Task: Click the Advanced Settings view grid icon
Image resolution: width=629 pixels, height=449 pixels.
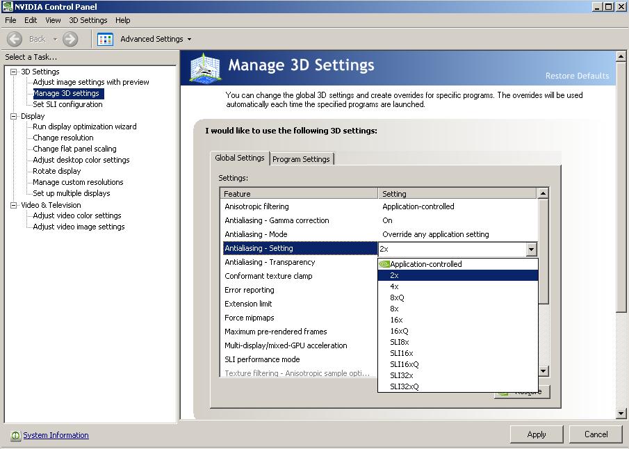Action: [x=105, y=39]
